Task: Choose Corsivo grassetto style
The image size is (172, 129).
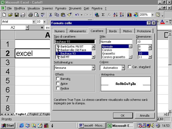Action: tap(115, 57)
